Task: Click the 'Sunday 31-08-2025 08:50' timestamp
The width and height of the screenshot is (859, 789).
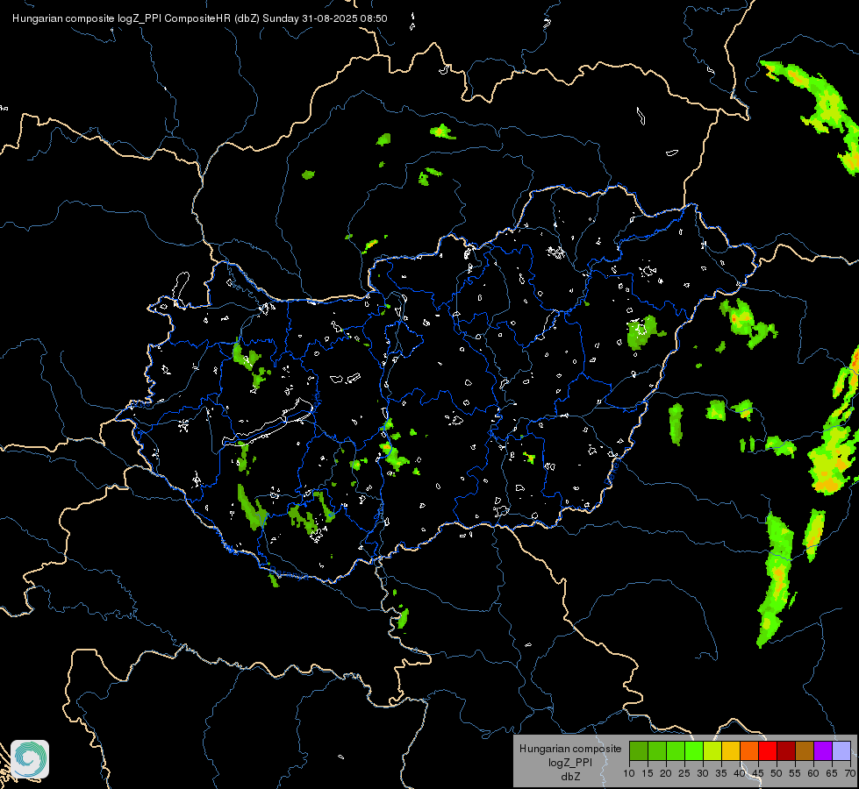Action: point(325,18)
